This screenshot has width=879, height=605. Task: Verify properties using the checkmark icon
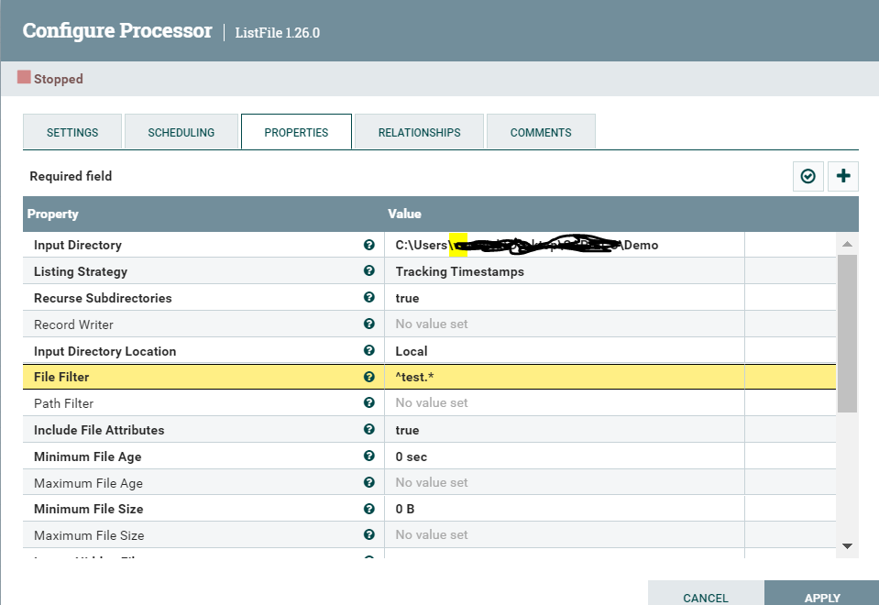808,176
